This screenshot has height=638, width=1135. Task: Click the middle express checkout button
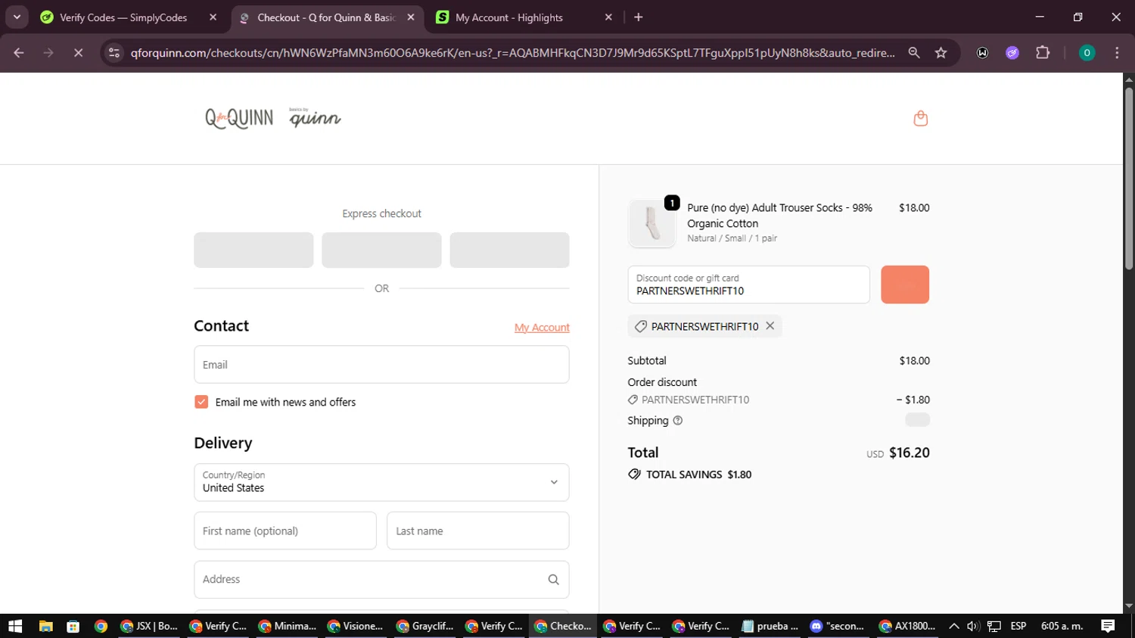[x=381, y=250]
